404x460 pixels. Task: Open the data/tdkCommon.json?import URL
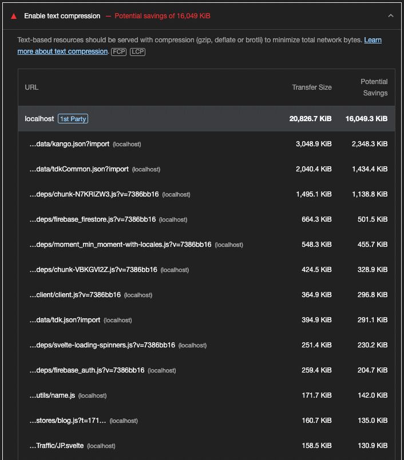78,169
